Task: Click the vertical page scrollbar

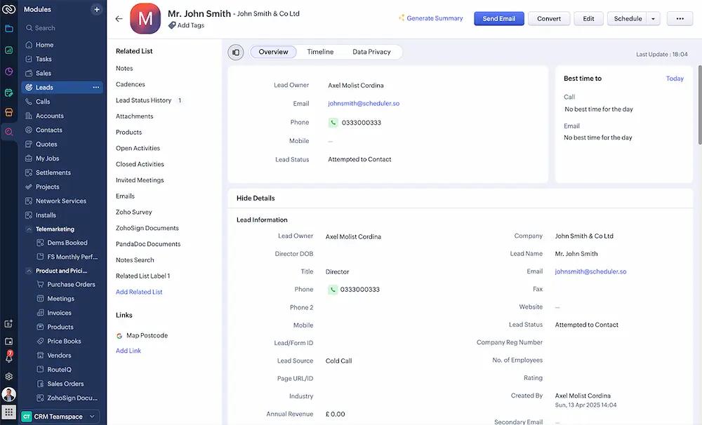Action: [700, 105]
